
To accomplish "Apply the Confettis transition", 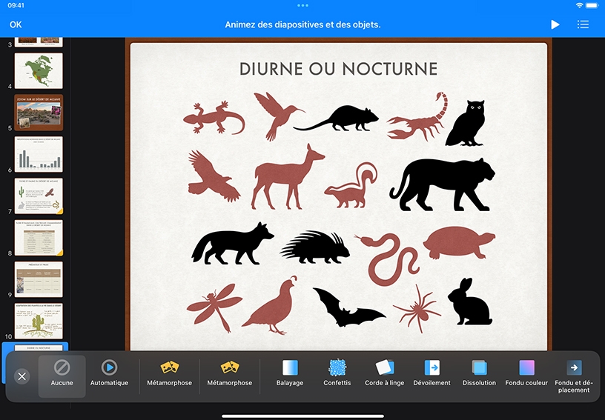I will point(337,373).
